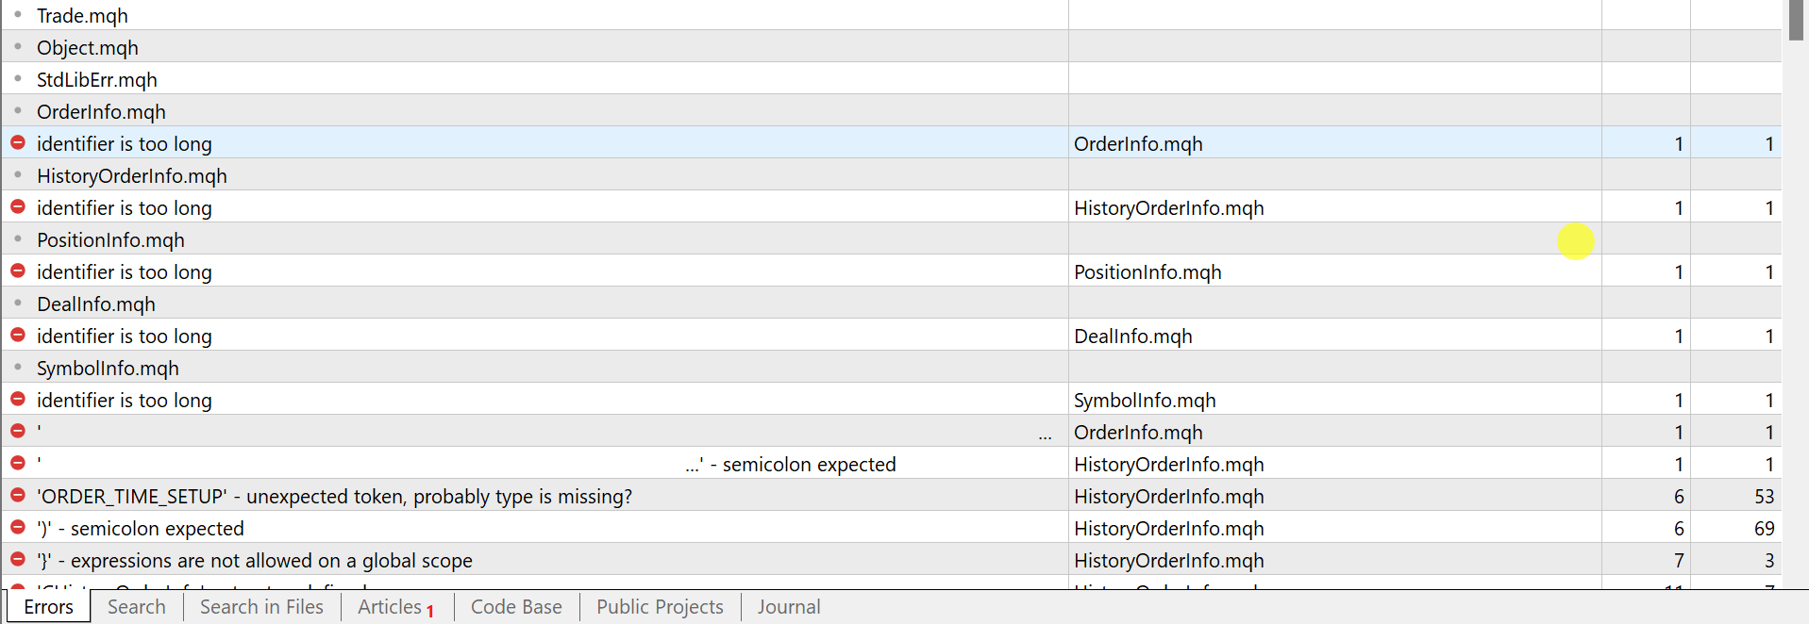1809x624 pixels.
Task: Select the SymbolInfo.mqh include row
Action: pyautogui.click(x=108, y=369)
